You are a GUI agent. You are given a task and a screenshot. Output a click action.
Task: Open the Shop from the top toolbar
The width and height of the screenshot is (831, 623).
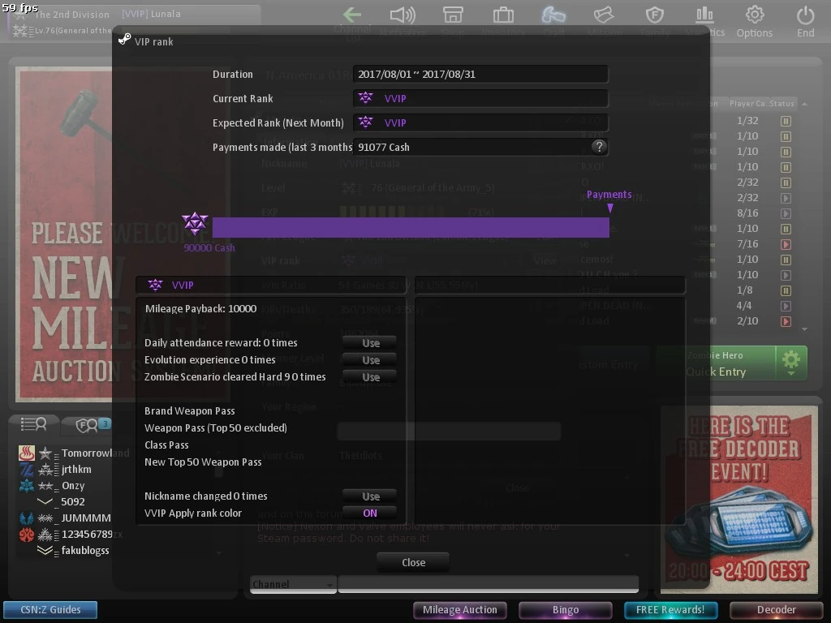tap(453, 14)
